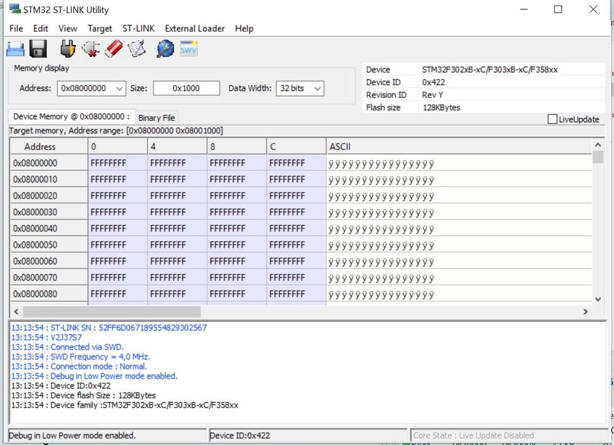Open the ST-LINK menu
Screen dimensions: 614x445
(x=138, y=28)
